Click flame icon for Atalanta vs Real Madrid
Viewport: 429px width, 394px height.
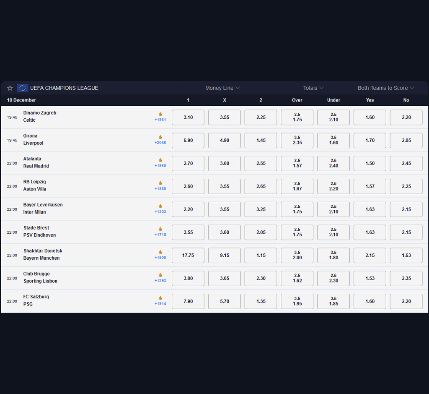(x=160, y=160)
